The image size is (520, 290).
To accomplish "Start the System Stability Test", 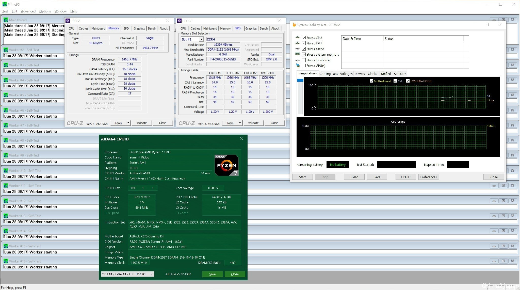I will tap(302, 177).
